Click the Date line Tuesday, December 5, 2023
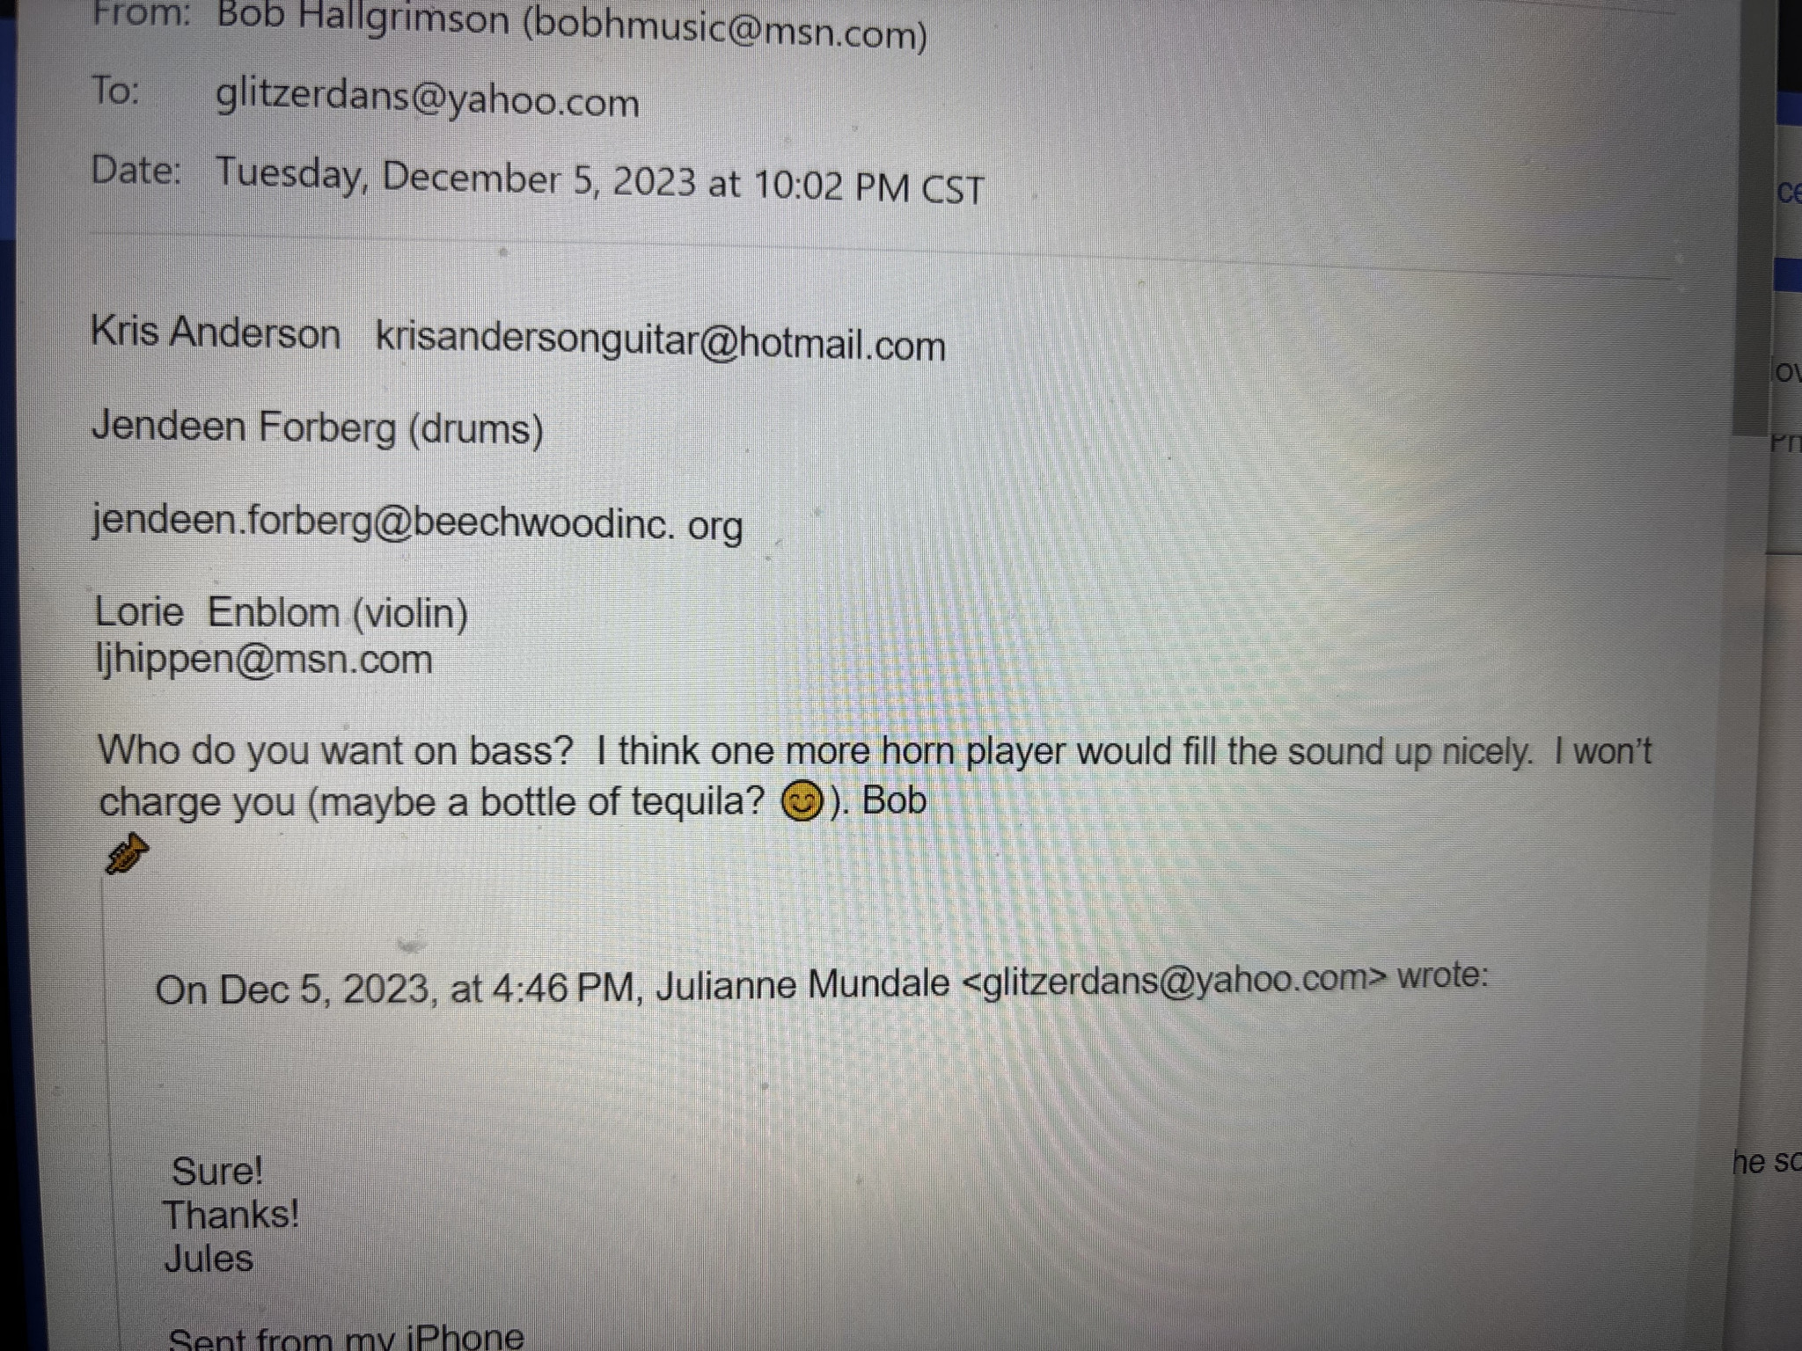1802x1351 pixels. 599,182
